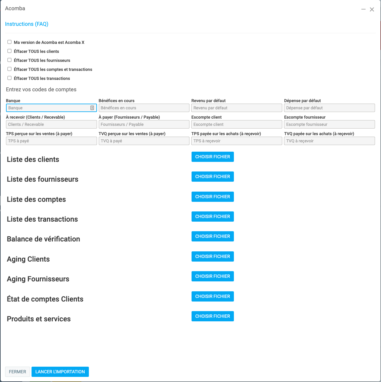Choose file for Liste des clients
This screenshot has width=381, height=382.
point(213,157)
